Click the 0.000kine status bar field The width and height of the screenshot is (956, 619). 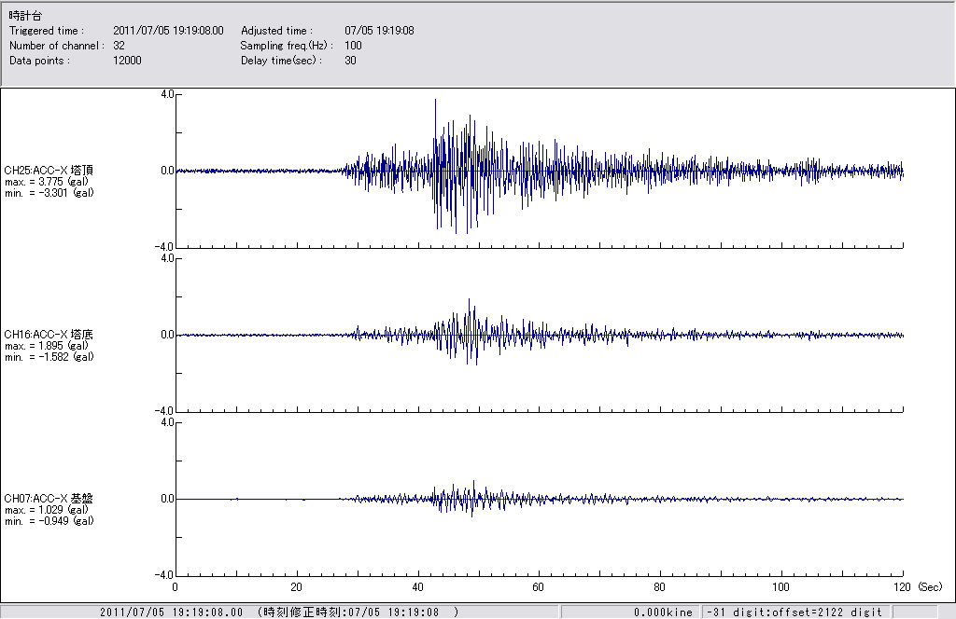click(x=661, y=612)
